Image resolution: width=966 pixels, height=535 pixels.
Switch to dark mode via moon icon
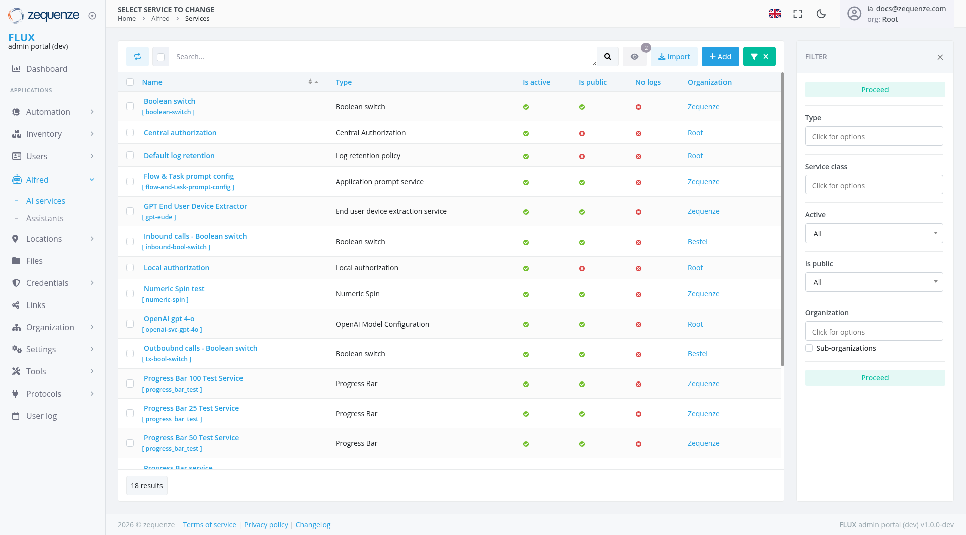coord(821,14)
